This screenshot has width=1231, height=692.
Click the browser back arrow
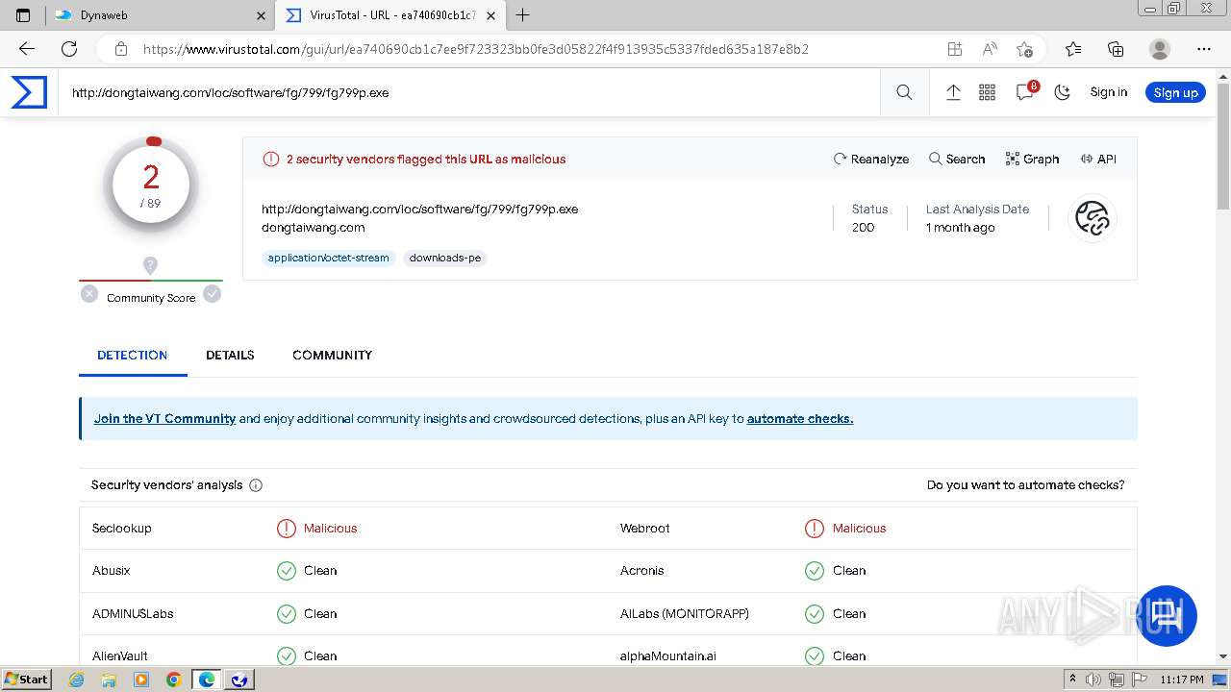[27, 49]
